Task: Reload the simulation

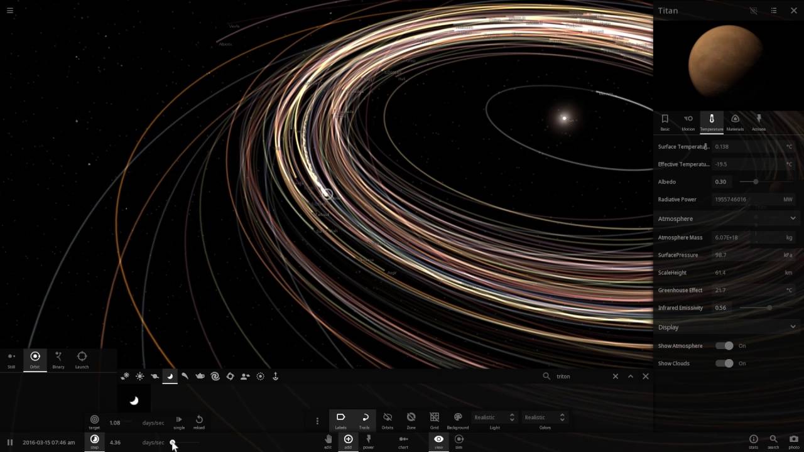Action: (x=199, y=422)
